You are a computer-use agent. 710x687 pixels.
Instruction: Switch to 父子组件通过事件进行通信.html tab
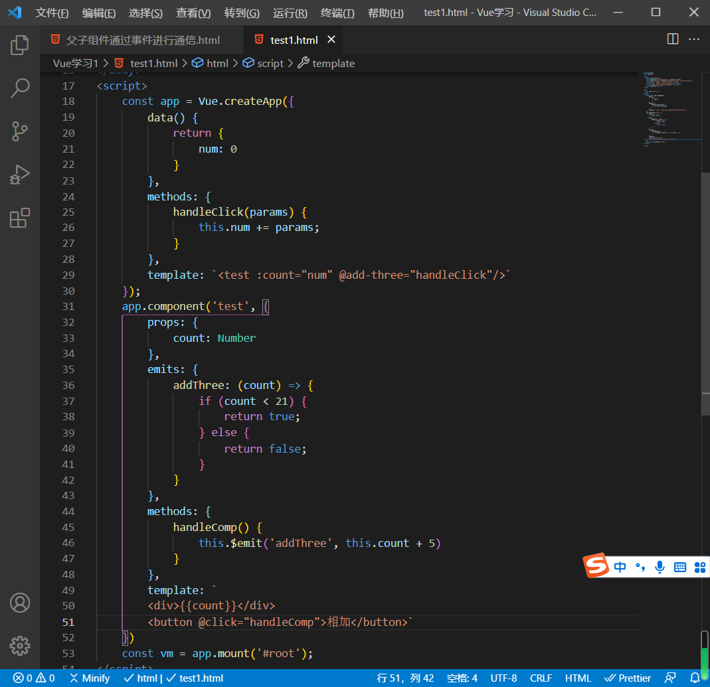pyautogui.click(x=143, y=40)
